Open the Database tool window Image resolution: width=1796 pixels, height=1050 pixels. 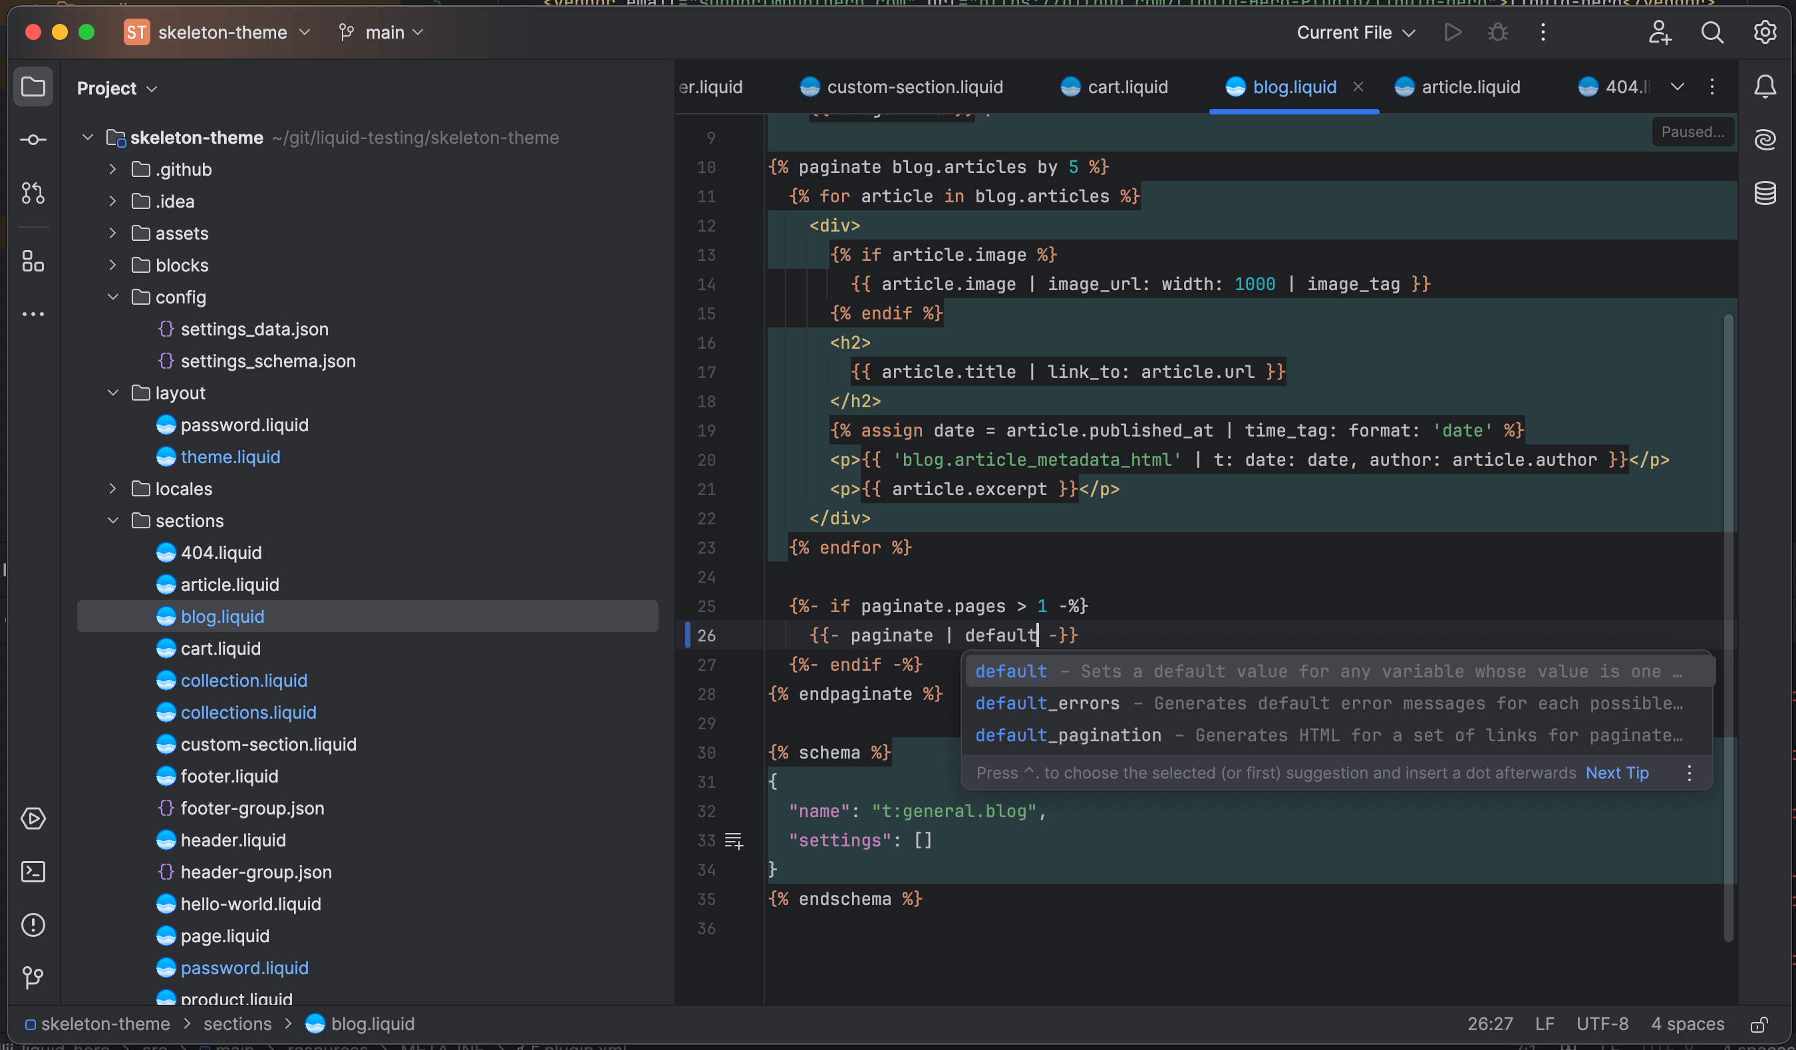click(x=1765, y=192)
